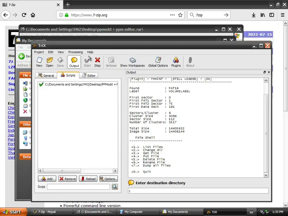Click the Reload script button
The width and height of the screenshot is (288, 216).
coord(88,179)
